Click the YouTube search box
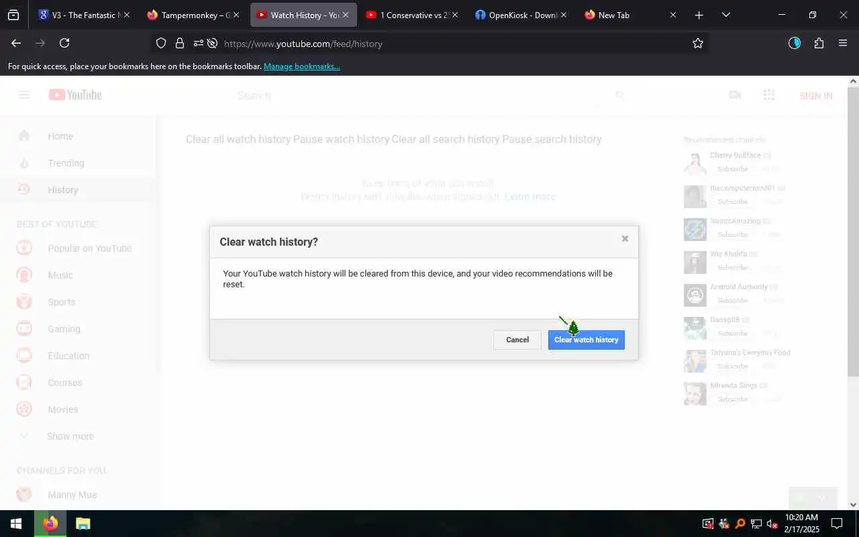Image resolution: width=859 pixels, height=537 pixels. pos(416,96)
